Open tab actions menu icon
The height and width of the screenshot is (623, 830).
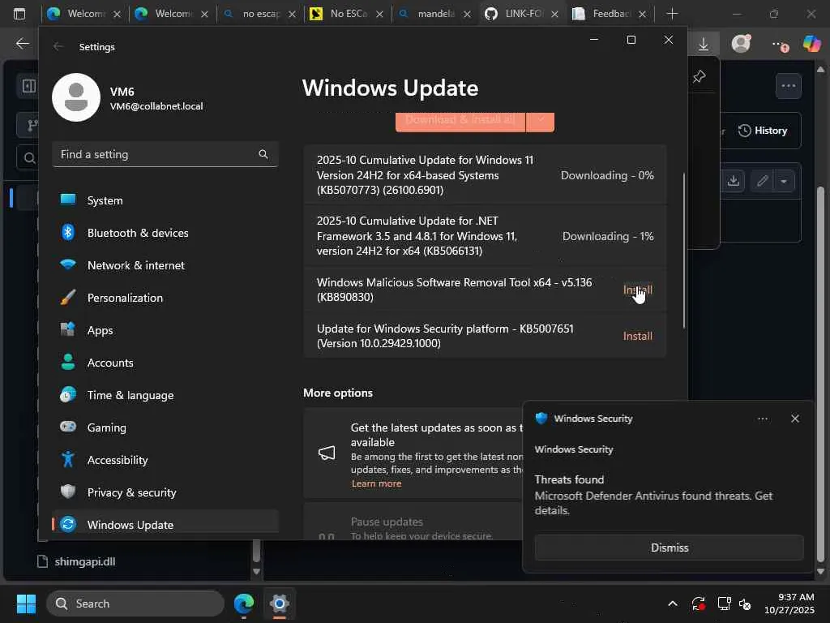click(19, 14)
